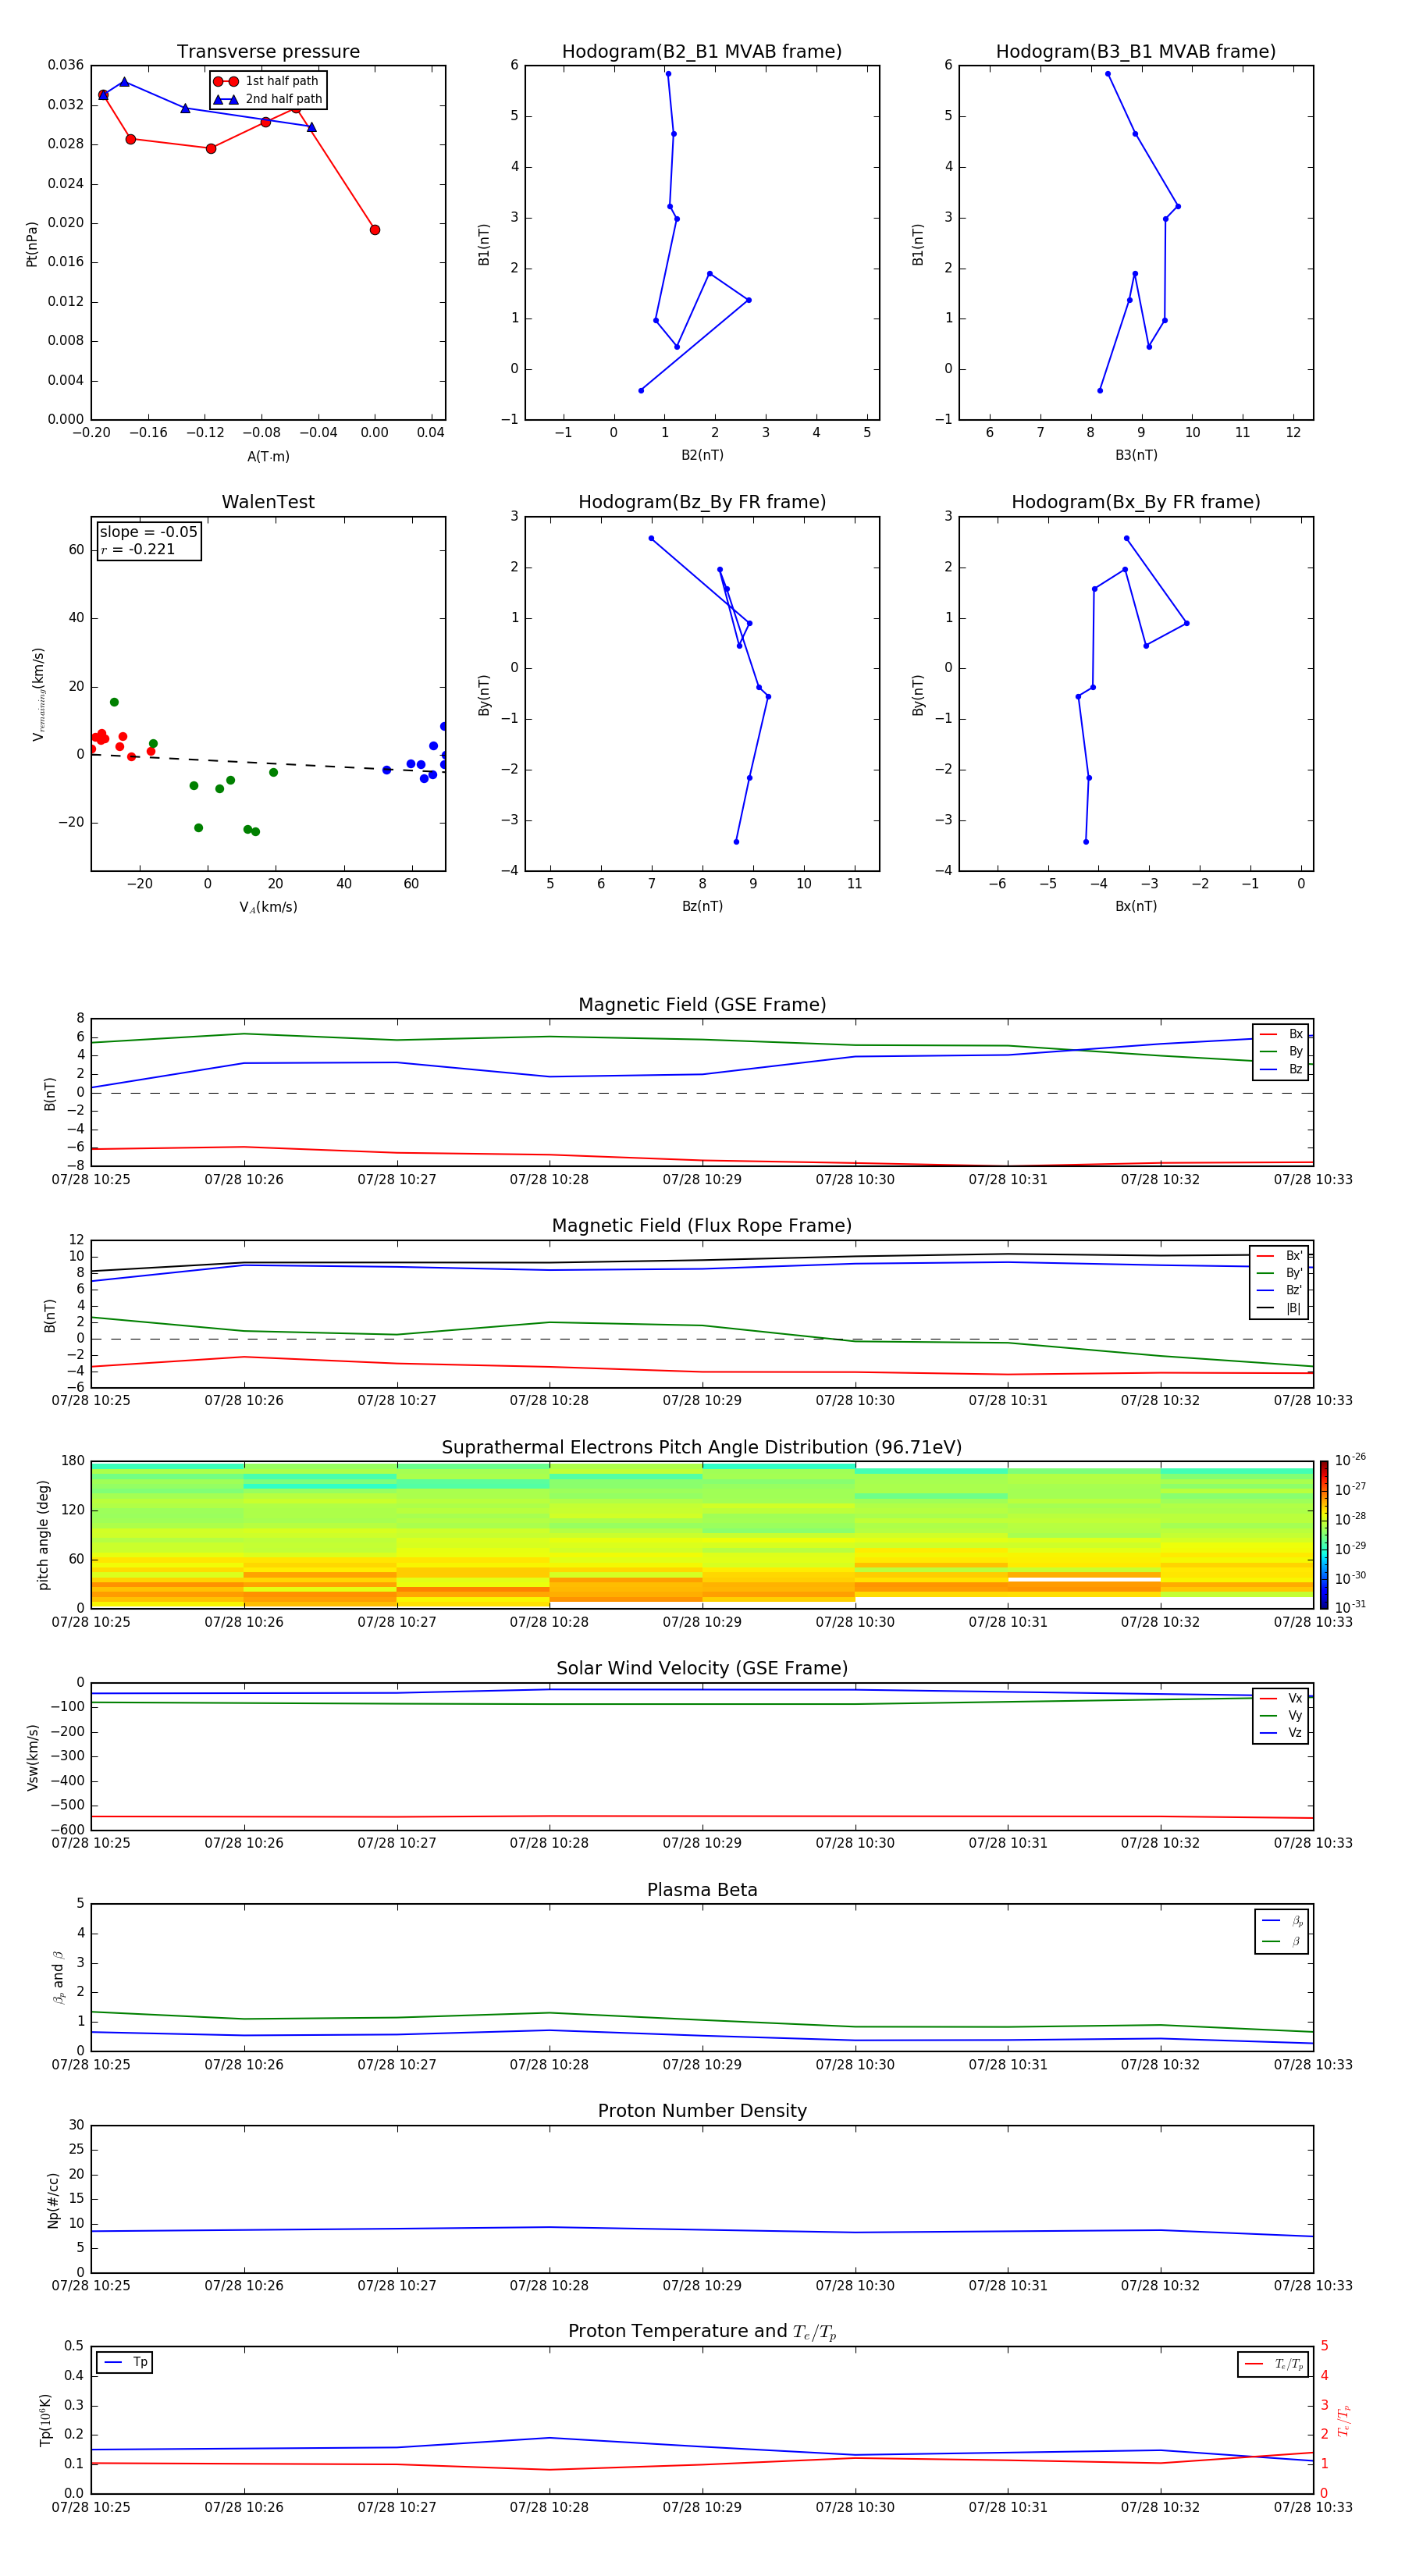Click the |B| entry in Flux Rope legend
Image resolution: width=1405 pixels, height=2576 pixels.
[x=1279, y=1308]
